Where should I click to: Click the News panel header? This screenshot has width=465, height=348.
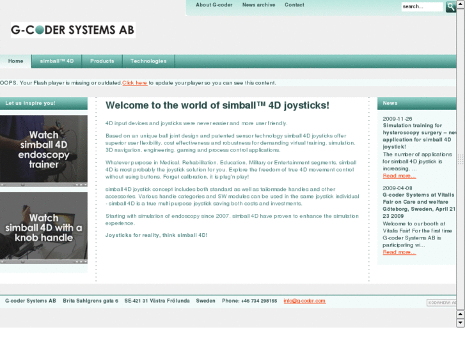coord(416,103)
